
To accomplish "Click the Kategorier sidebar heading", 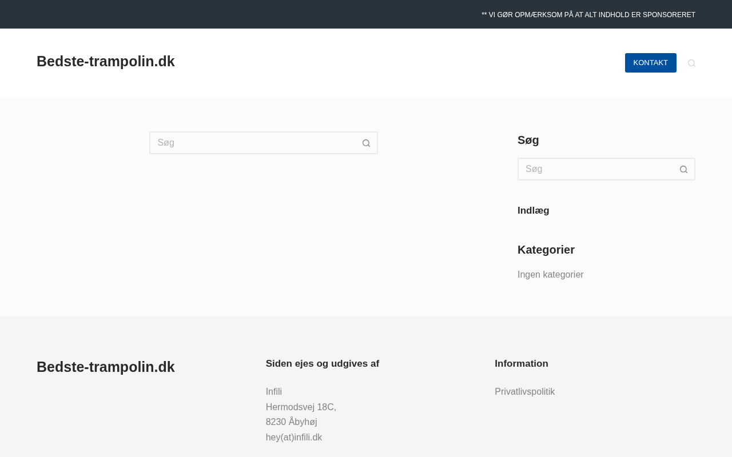I will coord(546,250).
